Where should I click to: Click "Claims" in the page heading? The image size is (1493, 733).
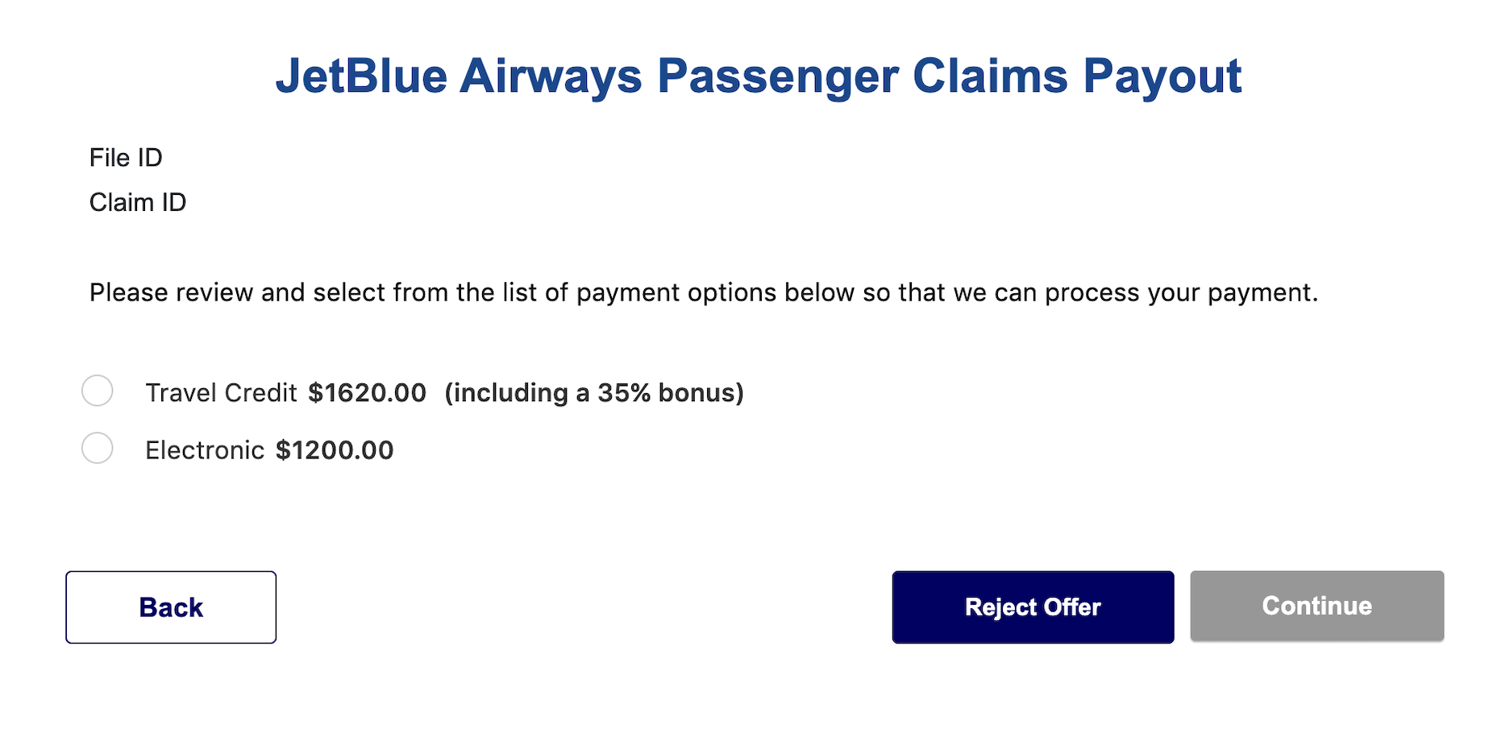990,77
